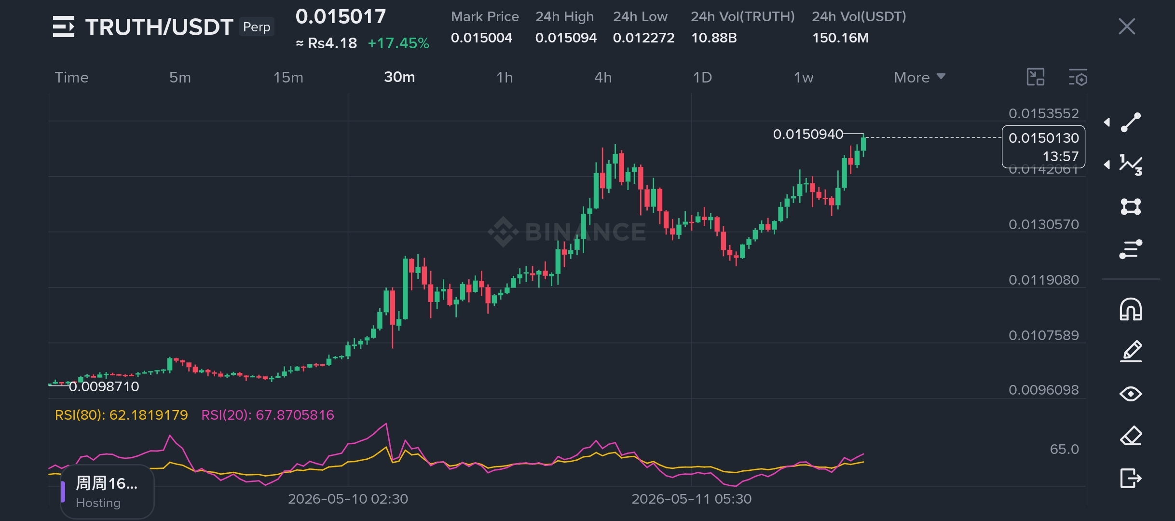Viewport: 1175px width, 521px height.
Task: Click the Perp contract type badge
Action: point(257,27)
